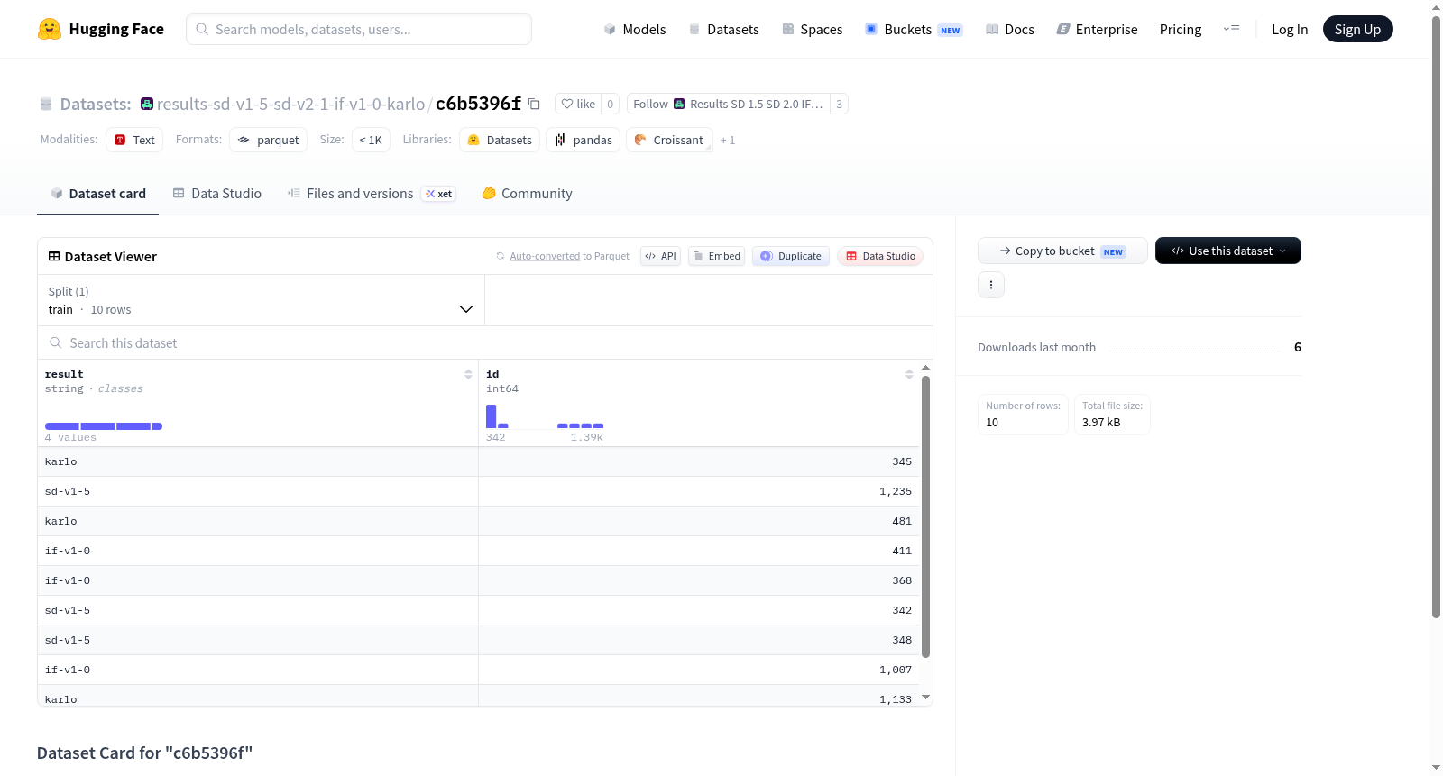Open the API button in Dataset Viewer
1443x776 pixels.
click(x=660, y=256)
